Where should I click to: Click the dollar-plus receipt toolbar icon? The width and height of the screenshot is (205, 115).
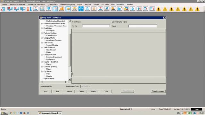(x=10, y=9)
